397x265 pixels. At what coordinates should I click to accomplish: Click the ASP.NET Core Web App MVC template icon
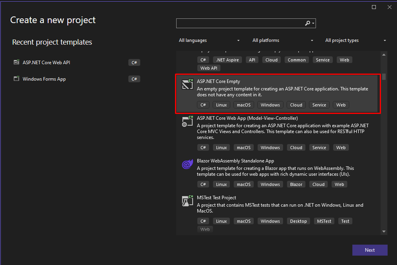tap(188, 121)
